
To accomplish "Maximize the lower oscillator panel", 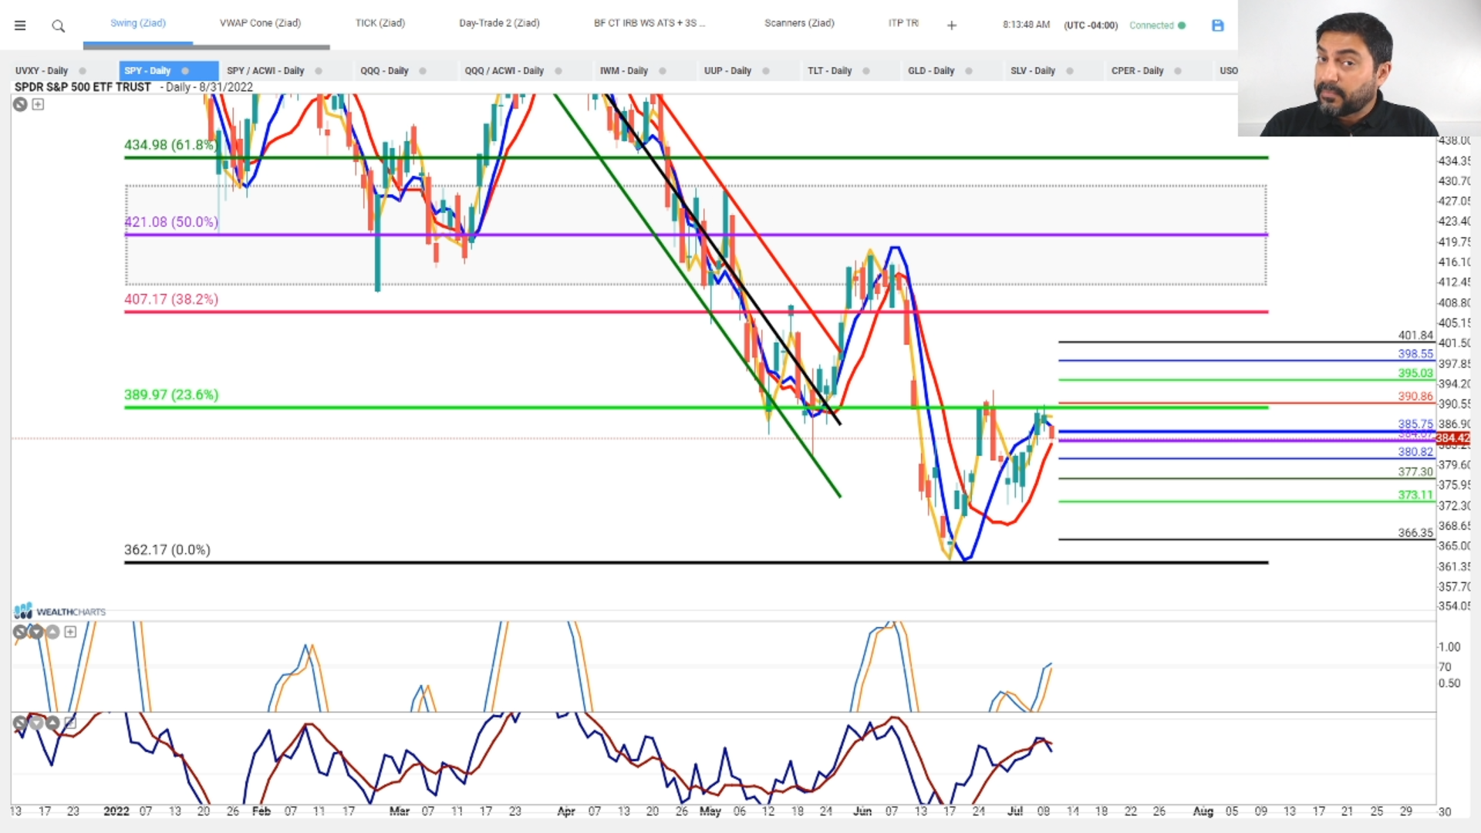I will pyautogui.click(x=70, y=723).
